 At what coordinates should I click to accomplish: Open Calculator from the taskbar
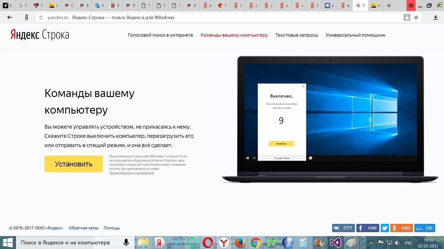coord(304,242)
